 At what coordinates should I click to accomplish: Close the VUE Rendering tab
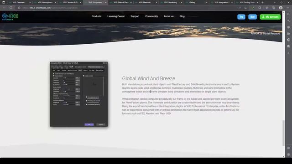tap(182, 3)
